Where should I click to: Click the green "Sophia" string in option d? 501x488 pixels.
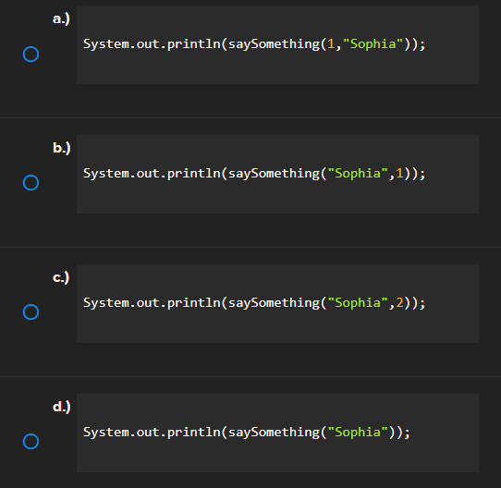358,433
